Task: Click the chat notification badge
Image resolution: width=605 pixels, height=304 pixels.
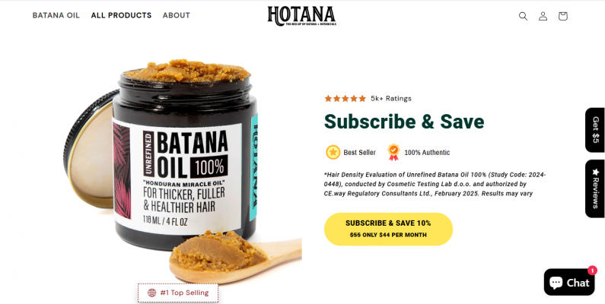Action: tap(592, 270)
